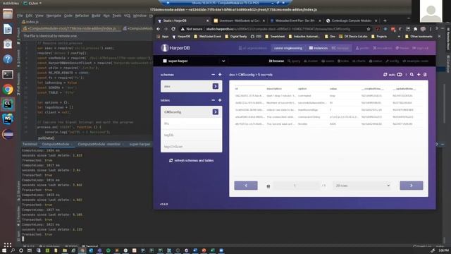This screenshot has width=451, height=254.
Task: Refresh CMSconfig records with refresh icon
Action: point(385,75)
